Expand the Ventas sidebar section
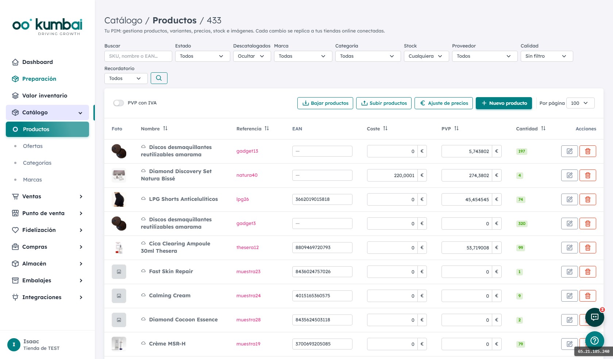The width and height of the screenshot is (613, 359). coord(47,196)
